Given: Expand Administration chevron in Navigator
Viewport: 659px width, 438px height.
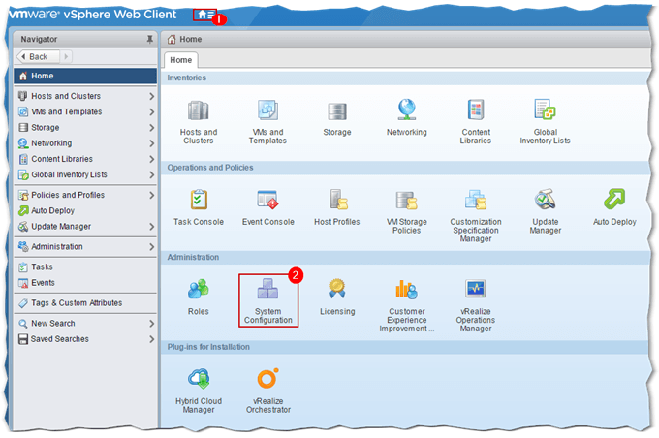Looking at the screenshot, I should [x=152, y=247].
